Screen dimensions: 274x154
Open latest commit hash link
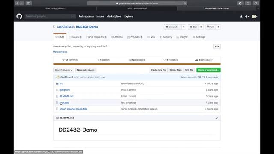click(200, 77)
